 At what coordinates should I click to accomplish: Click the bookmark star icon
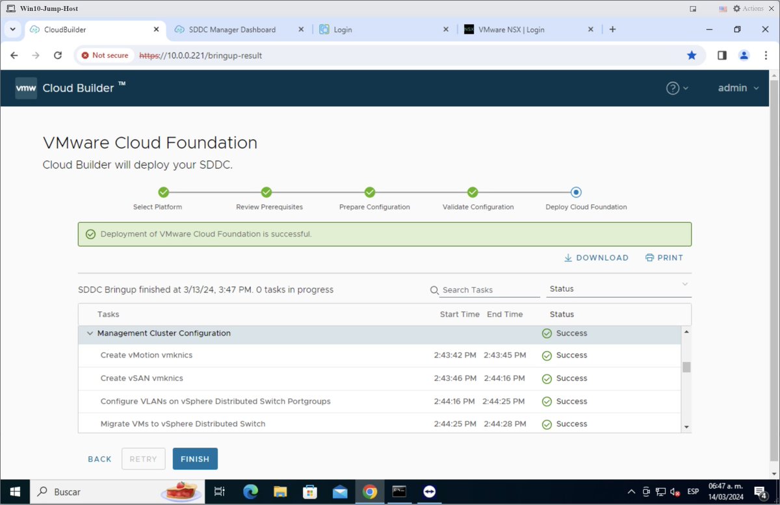click(692, 55)
